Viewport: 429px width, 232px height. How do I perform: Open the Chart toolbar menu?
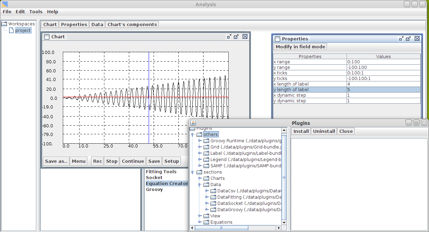[x=50, y=24]
